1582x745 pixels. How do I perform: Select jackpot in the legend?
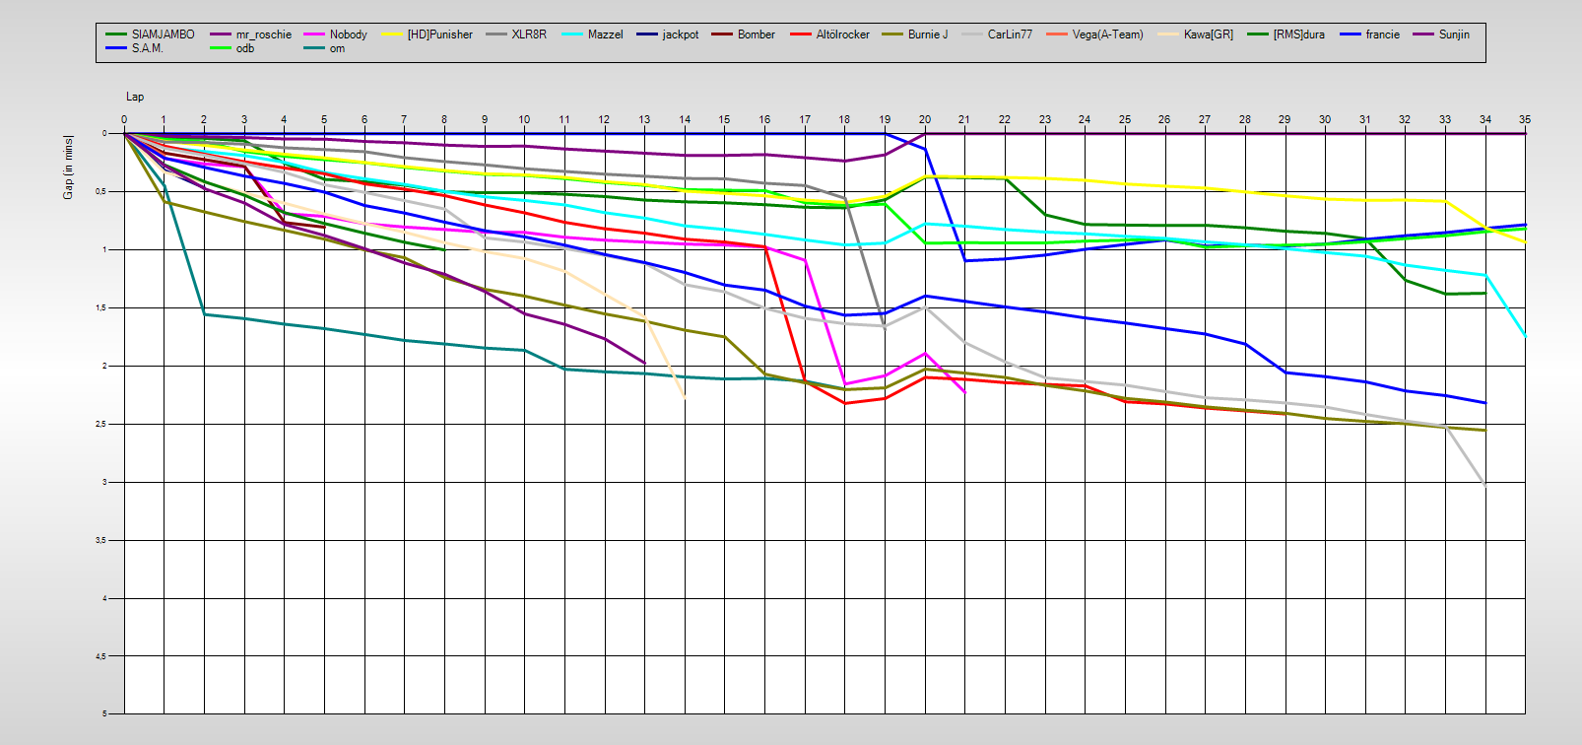click(x=680, y=34)
